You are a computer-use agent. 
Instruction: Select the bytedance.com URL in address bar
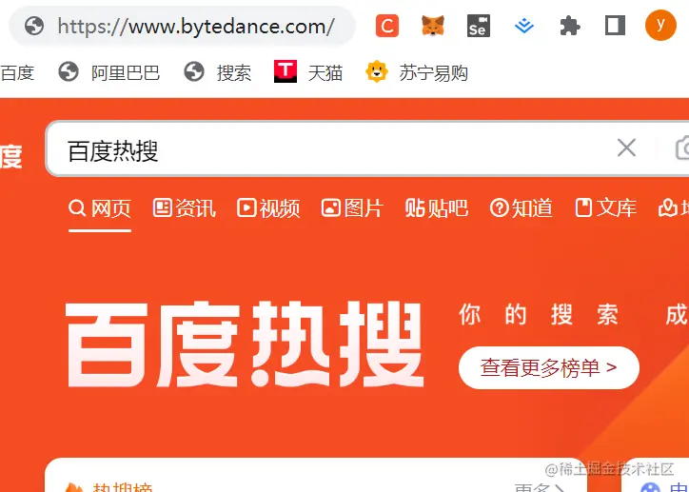coord(196,27)
